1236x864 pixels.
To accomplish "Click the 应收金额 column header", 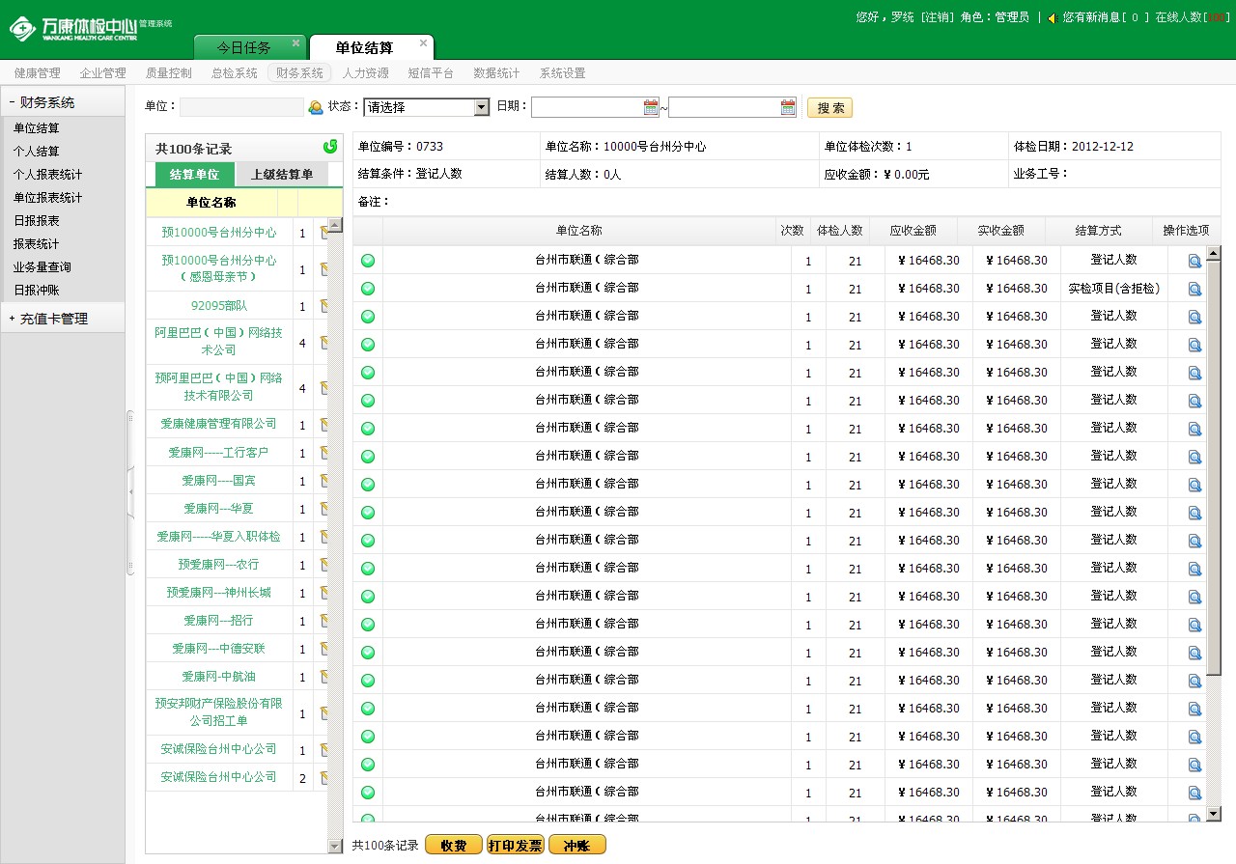I will coord(913,231).
